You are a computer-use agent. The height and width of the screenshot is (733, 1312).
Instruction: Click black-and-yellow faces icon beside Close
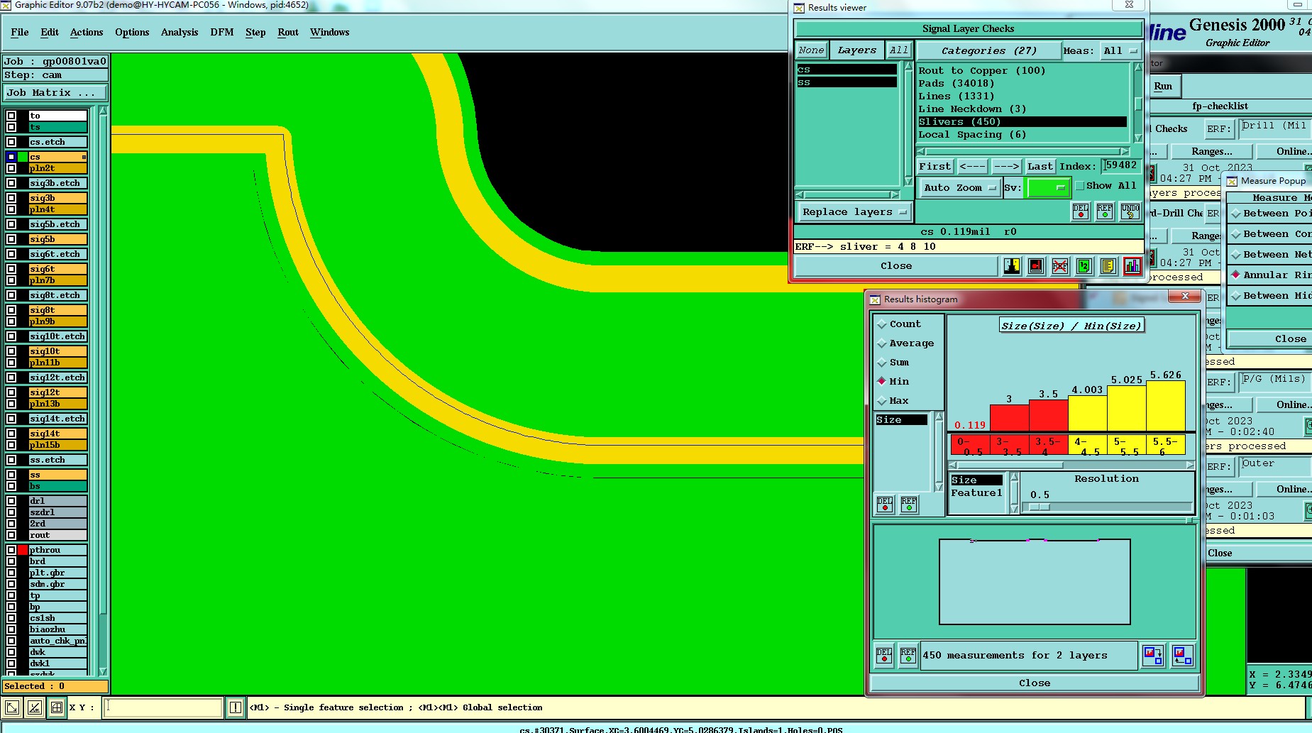1012,266
